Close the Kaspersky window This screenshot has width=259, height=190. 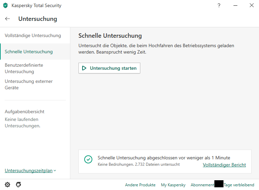point(252,5)
